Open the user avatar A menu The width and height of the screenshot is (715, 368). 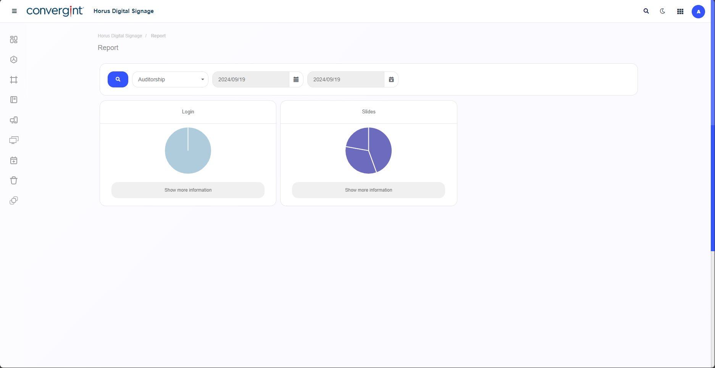(x=698, y=11)
